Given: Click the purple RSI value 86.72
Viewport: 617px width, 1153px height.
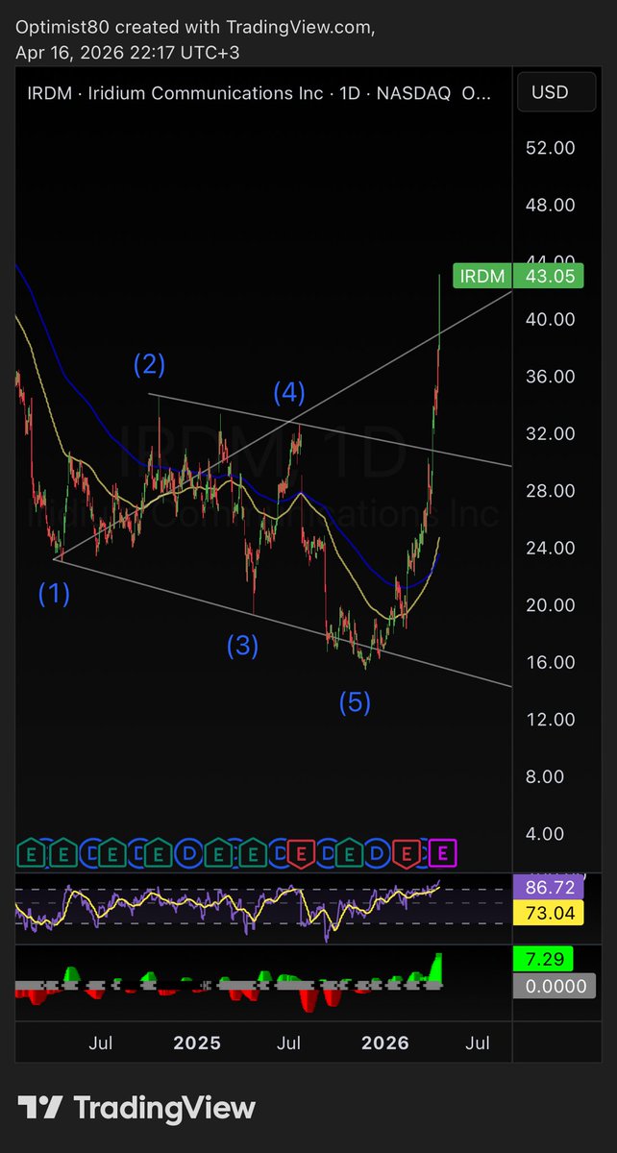Looking at the screenshot, I should click(550, 888).
